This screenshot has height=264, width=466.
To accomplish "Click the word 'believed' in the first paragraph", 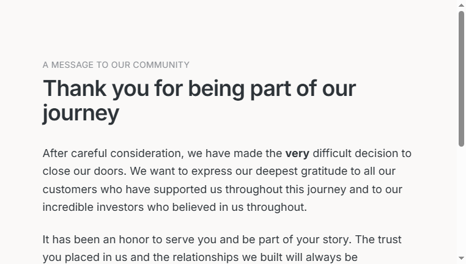I will [194, 207].
